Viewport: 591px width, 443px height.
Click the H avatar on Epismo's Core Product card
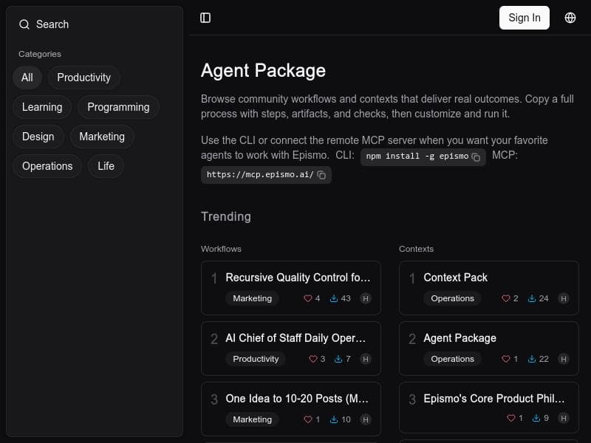click(564, 417)
